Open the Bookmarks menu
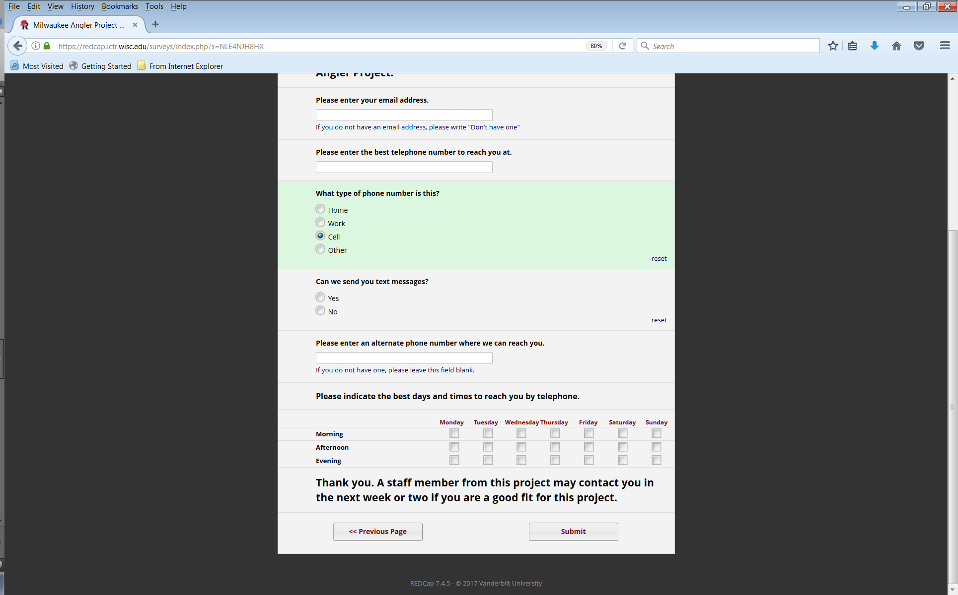The height and width of the screenshot is (595, 958). click(x=120, y=6)
